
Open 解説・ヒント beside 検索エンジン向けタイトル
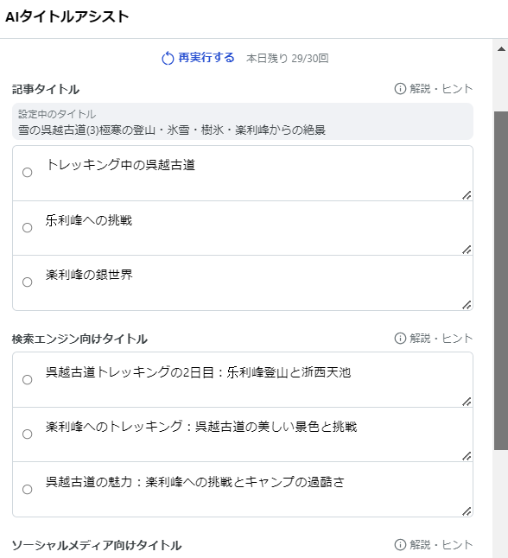click(434, 338)
